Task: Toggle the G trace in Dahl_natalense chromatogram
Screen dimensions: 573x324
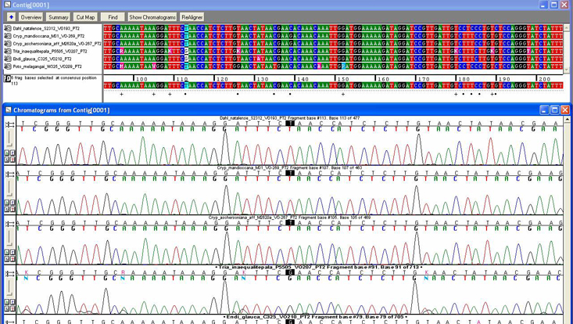Action: click(x=7, y=159)
